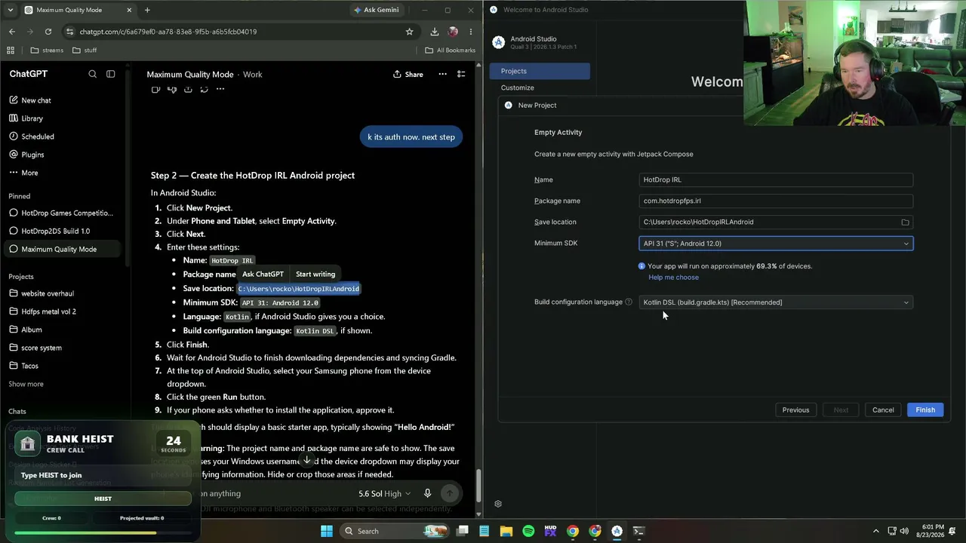This screenshot has height=543, width=966.
Task: Open the conversation options three-dot menu beside Share
Action: coord(442,74)
